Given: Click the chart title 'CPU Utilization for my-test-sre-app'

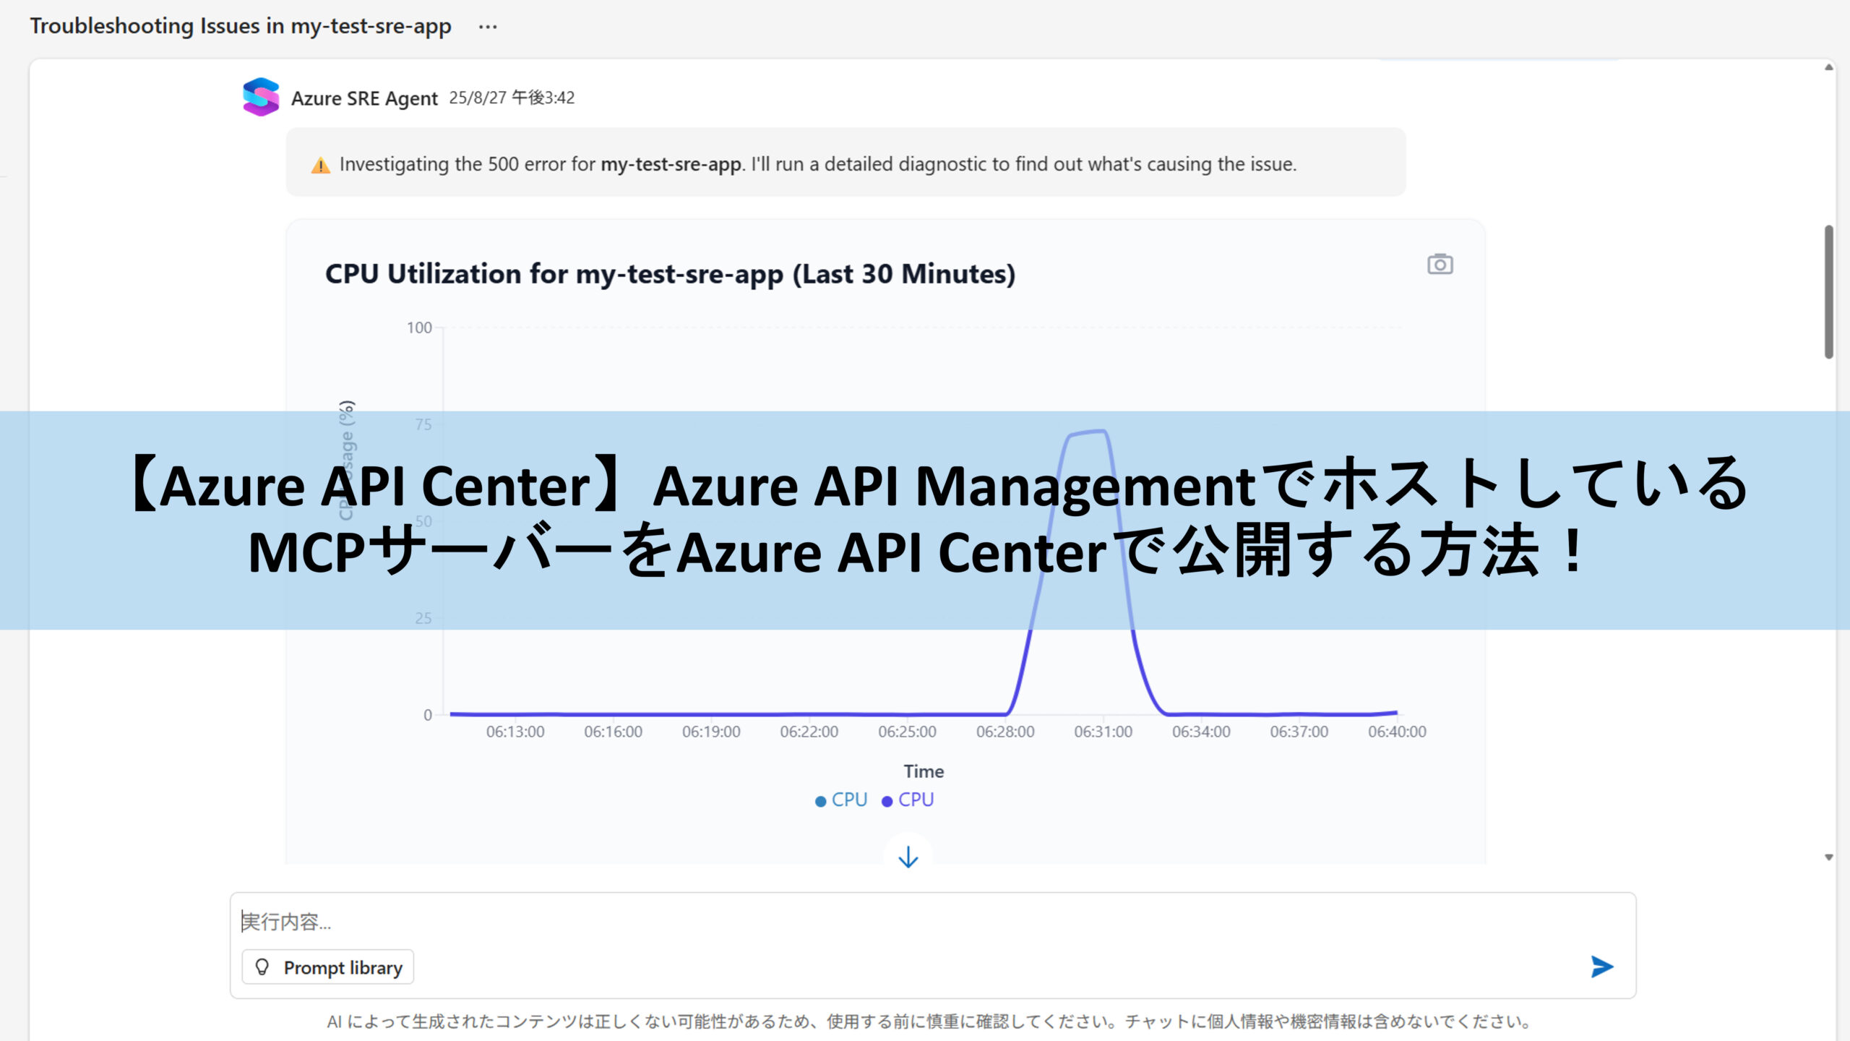Looking at the screenshot, I should tap(554, 274).
